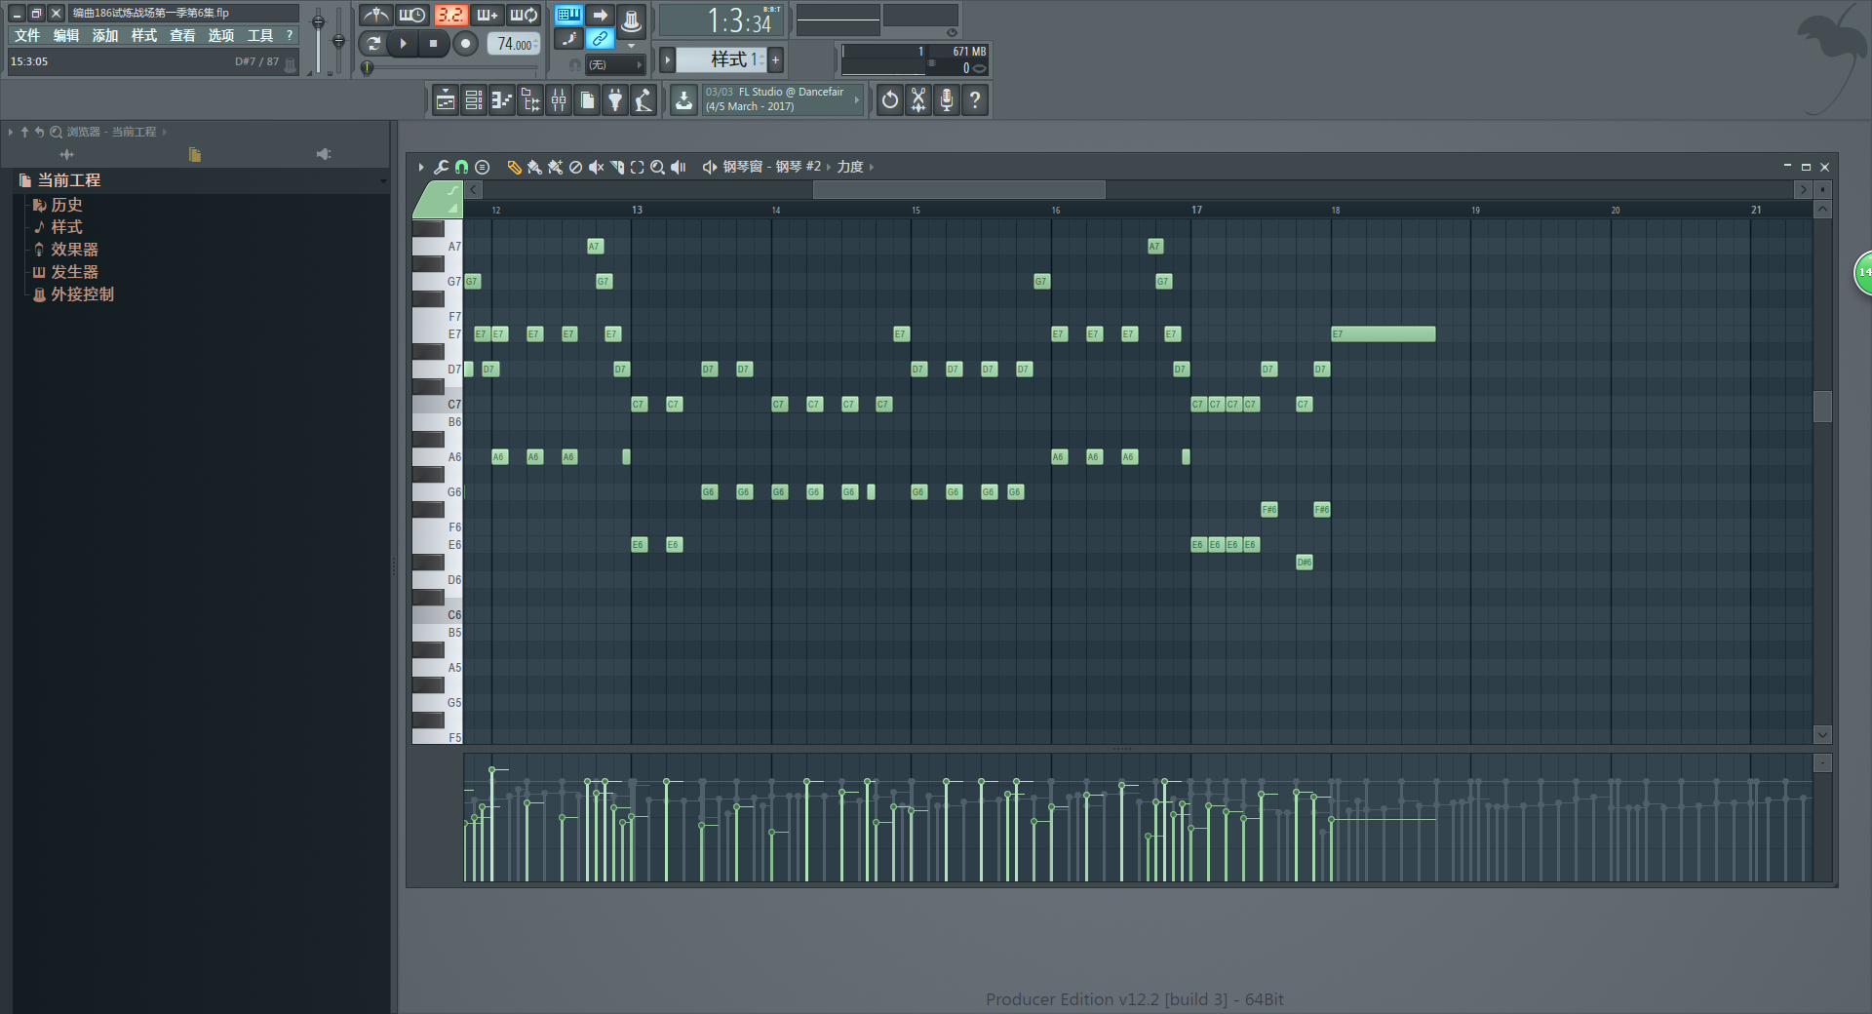Expand the news panel arrow
Screen dimensions: 1872x1014
pos(858,99)
